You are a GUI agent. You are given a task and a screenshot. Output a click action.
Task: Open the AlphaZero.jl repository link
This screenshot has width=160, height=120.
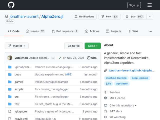click(52, 16)
